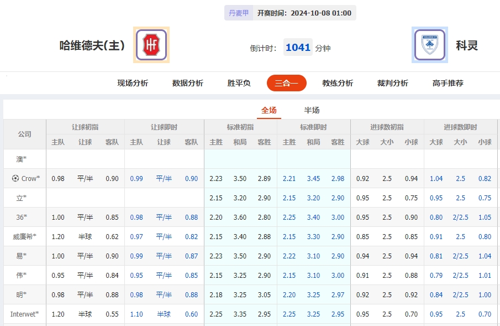Click the Crow* live home-win odds 2.21

click(x=288, y=178)
